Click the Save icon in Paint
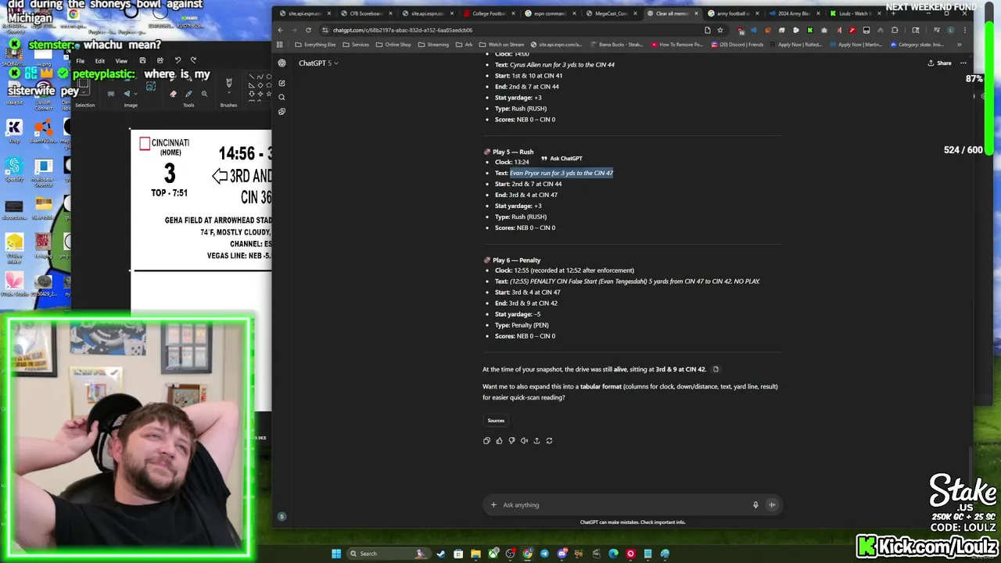The width and height of the screenshot is (1001, 563). click(142, 60)
